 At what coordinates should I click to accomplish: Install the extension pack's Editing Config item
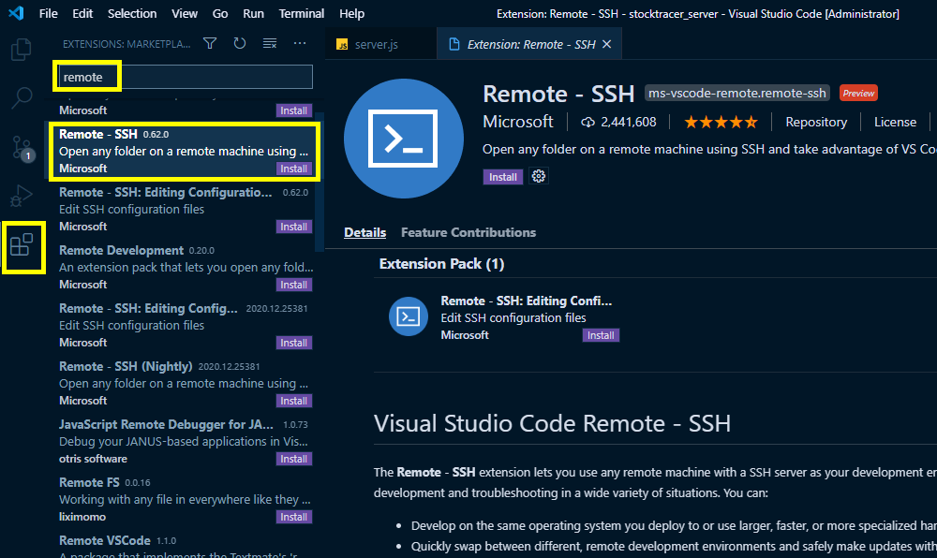click(601, 335)
